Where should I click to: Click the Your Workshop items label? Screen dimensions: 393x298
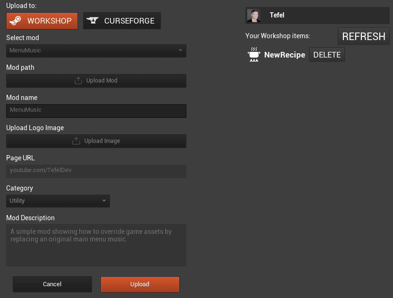coord(278,36)
